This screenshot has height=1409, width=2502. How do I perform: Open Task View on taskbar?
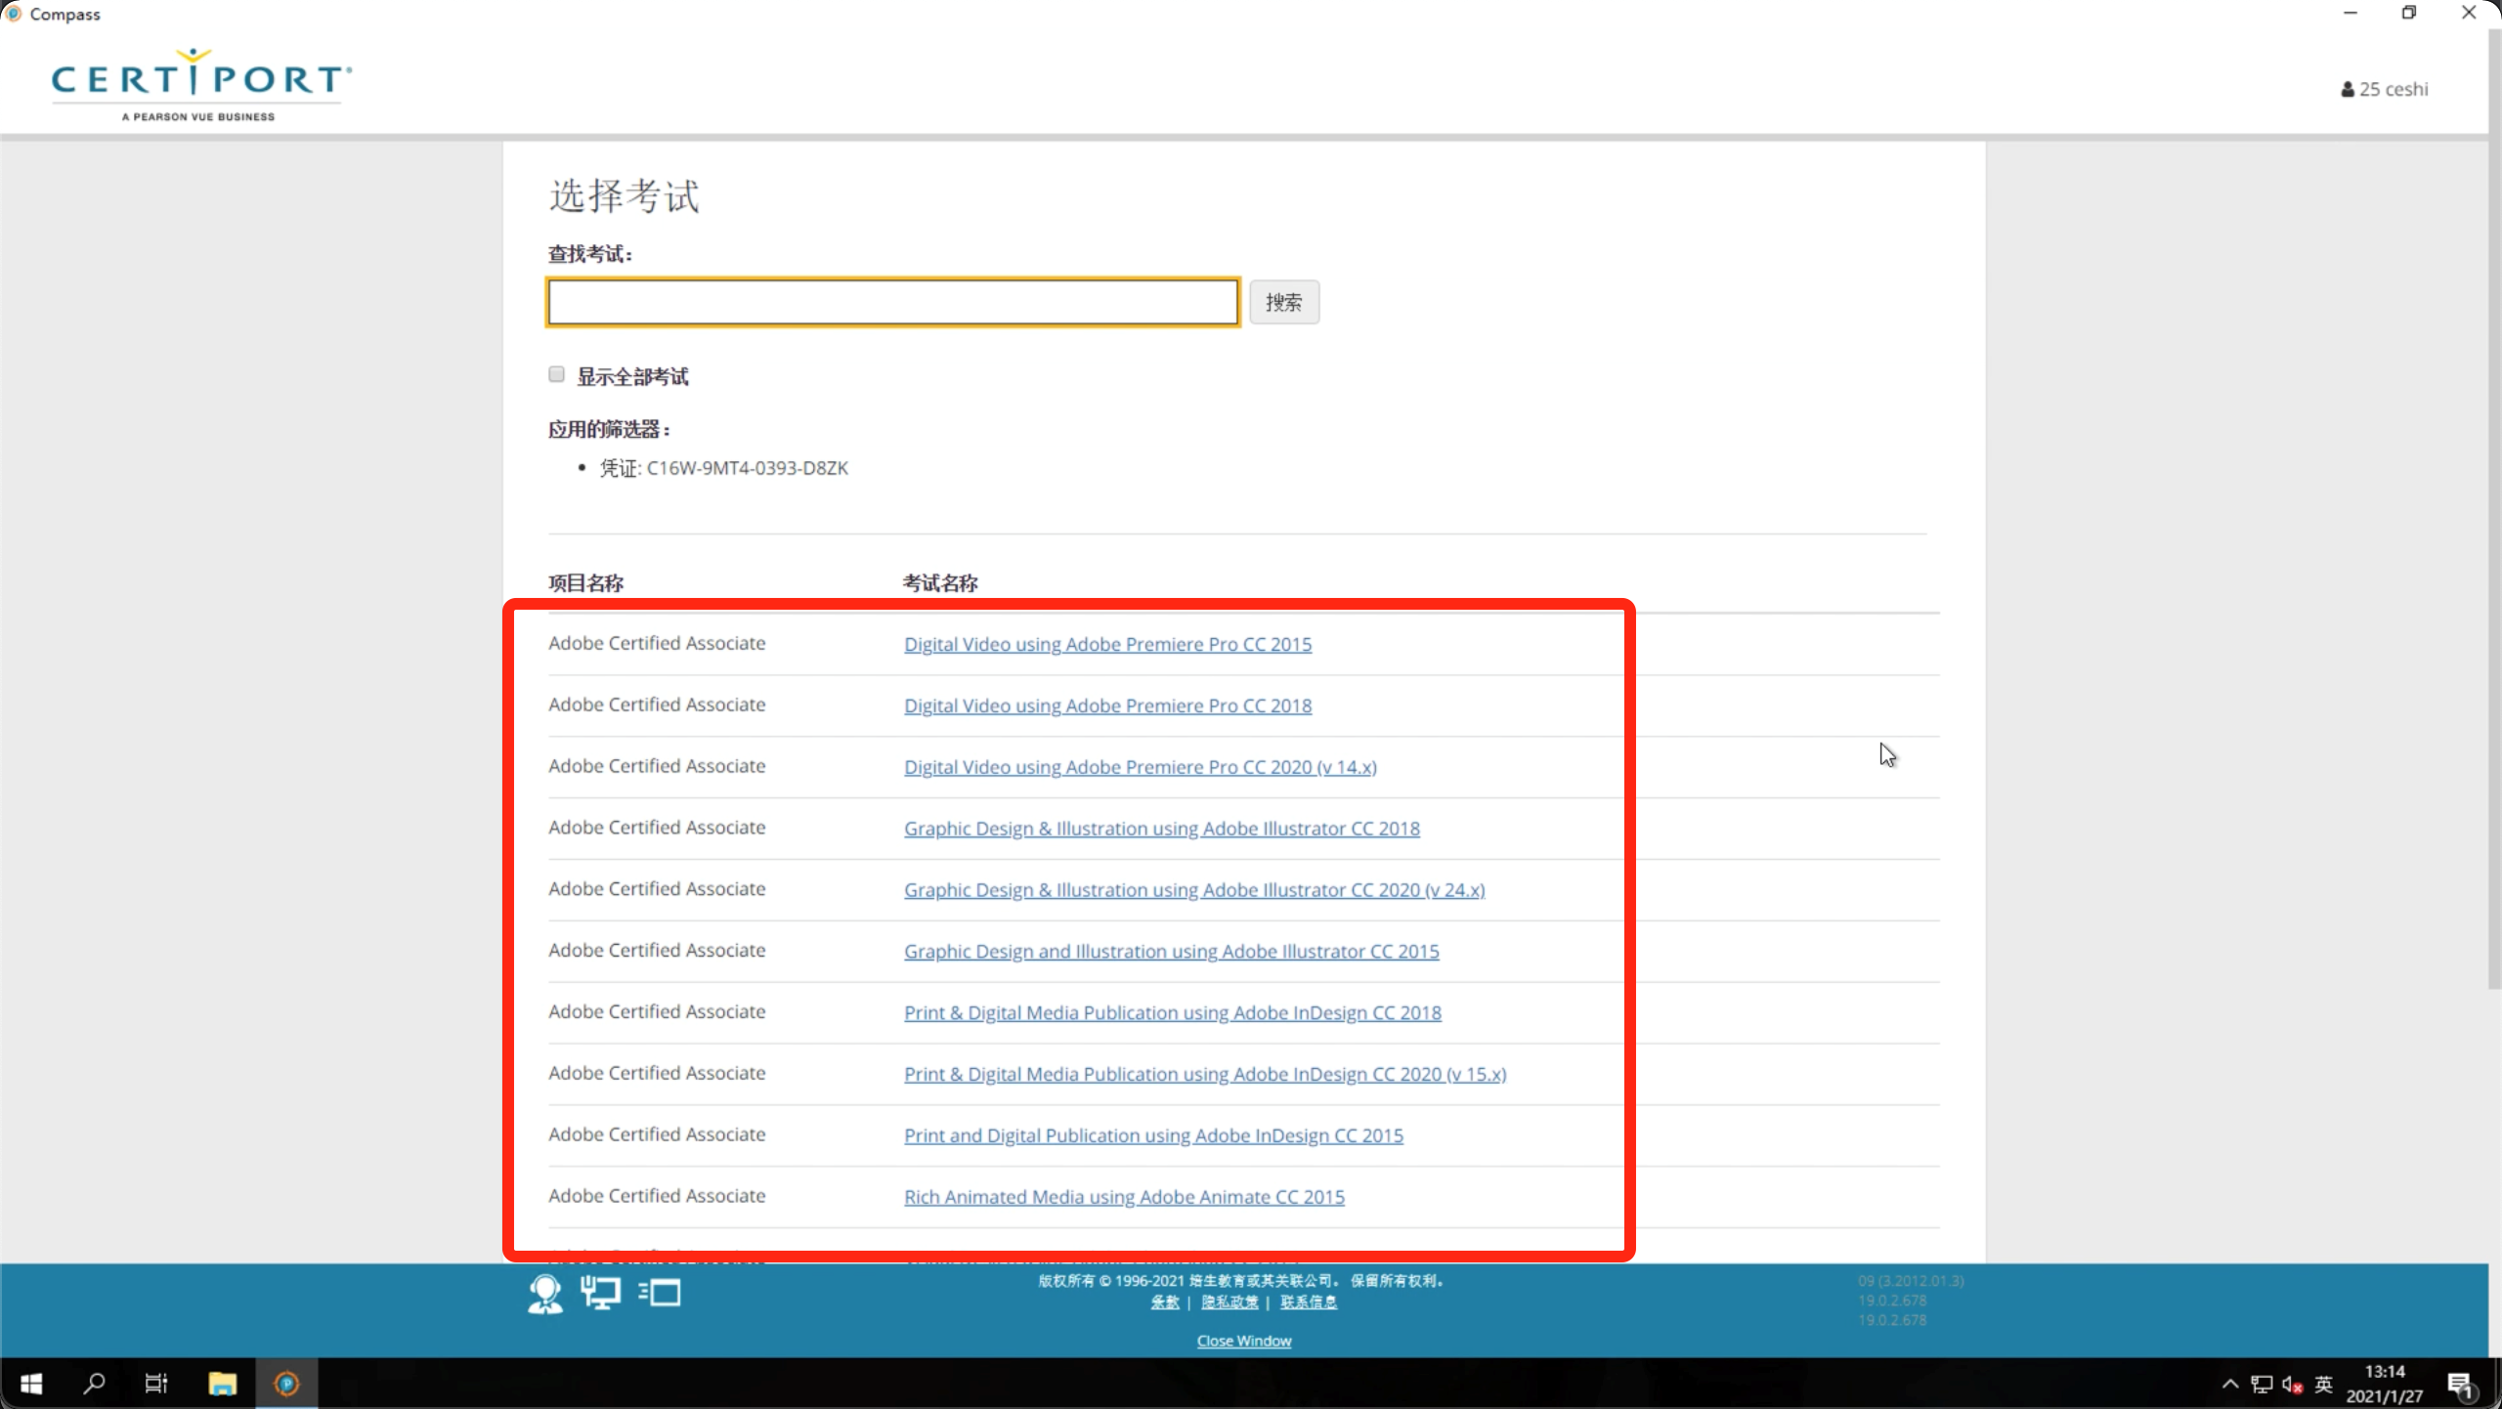click(x=156, y=1384)
